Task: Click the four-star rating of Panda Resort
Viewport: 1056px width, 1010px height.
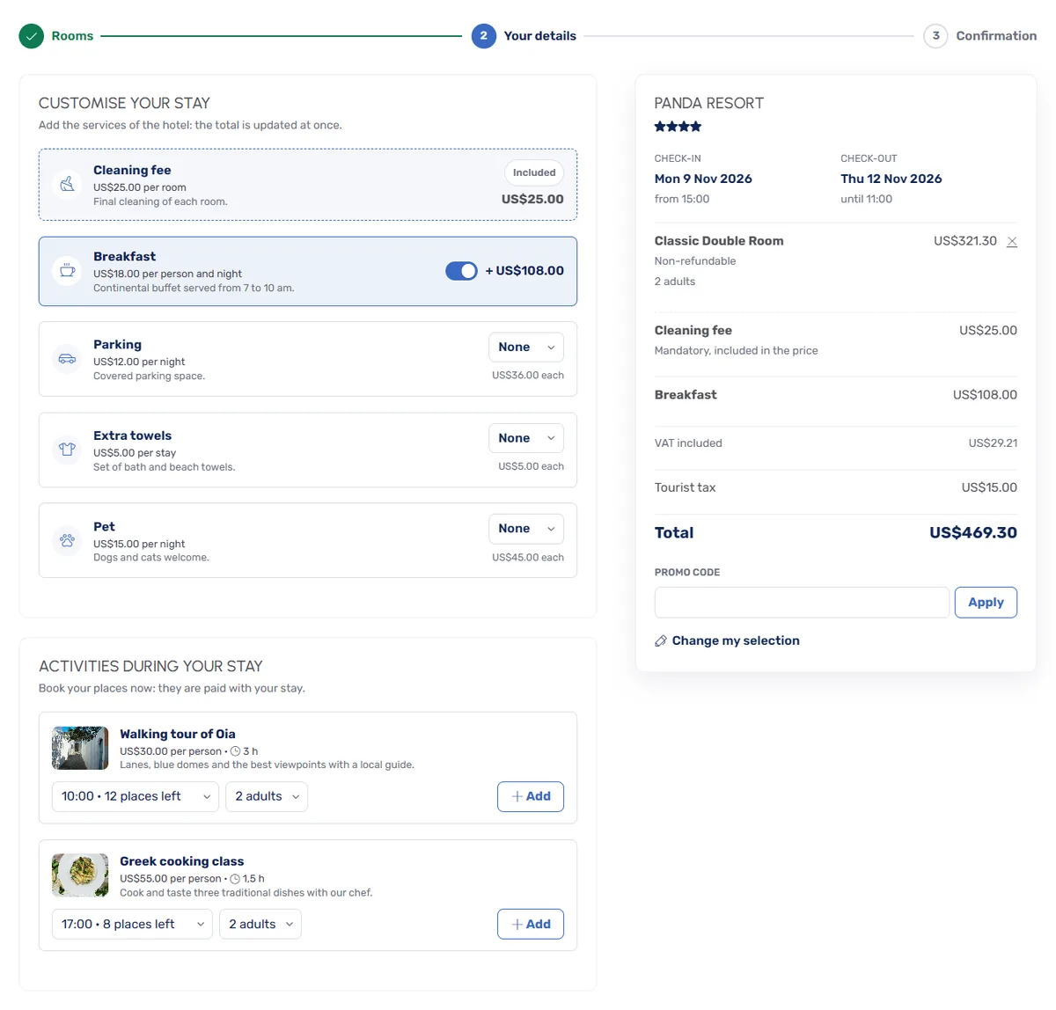Action: tap(678, 127)
